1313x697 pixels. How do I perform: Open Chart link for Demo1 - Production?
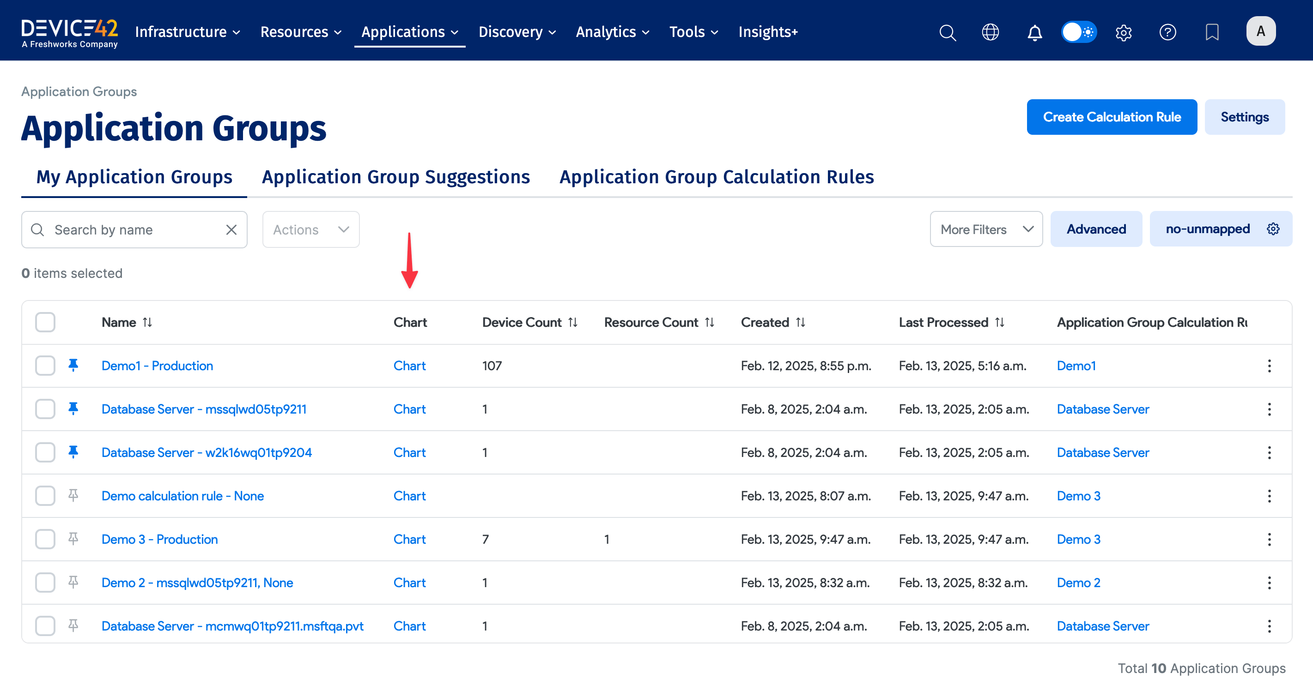tap(409, 366)
